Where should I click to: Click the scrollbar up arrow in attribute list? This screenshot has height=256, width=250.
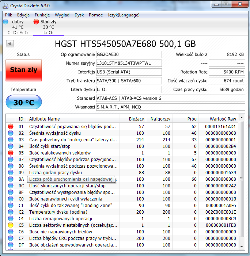(x=242, y=118)
